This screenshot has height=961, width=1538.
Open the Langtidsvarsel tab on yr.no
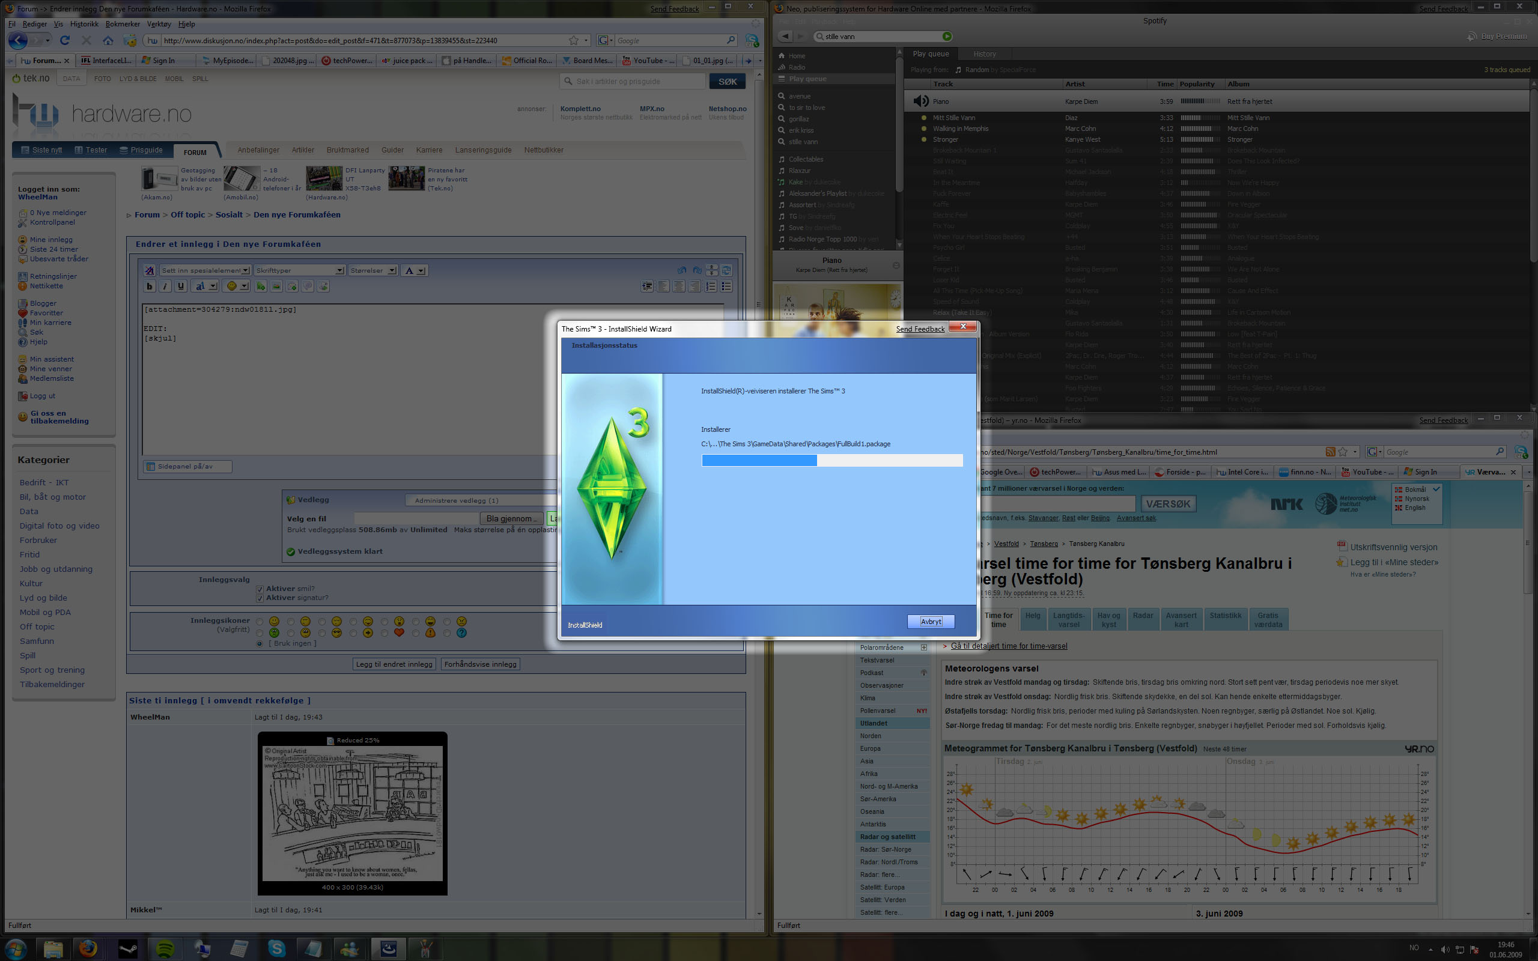[x=1068, y=620]
